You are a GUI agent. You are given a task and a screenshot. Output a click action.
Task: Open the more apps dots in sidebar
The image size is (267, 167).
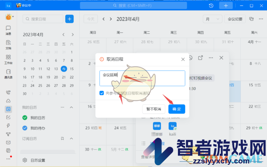coord(8,159)
